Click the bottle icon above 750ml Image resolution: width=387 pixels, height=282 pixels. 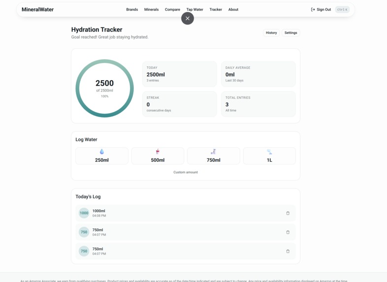click(x=214, y=152)
